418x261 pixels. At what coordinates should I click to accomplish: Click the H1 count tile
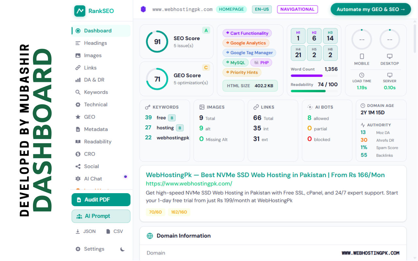tap(298, 36)
